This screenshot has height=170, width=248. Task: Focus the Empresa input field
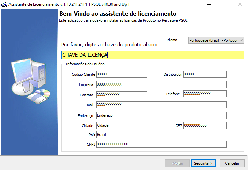click(x=161, y=84)
